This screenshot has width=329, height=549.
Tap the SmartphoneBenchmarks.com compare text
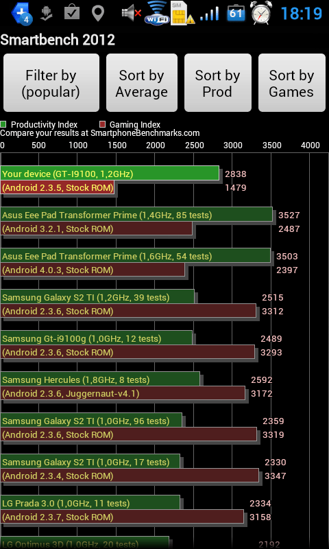tap(100, 133)
